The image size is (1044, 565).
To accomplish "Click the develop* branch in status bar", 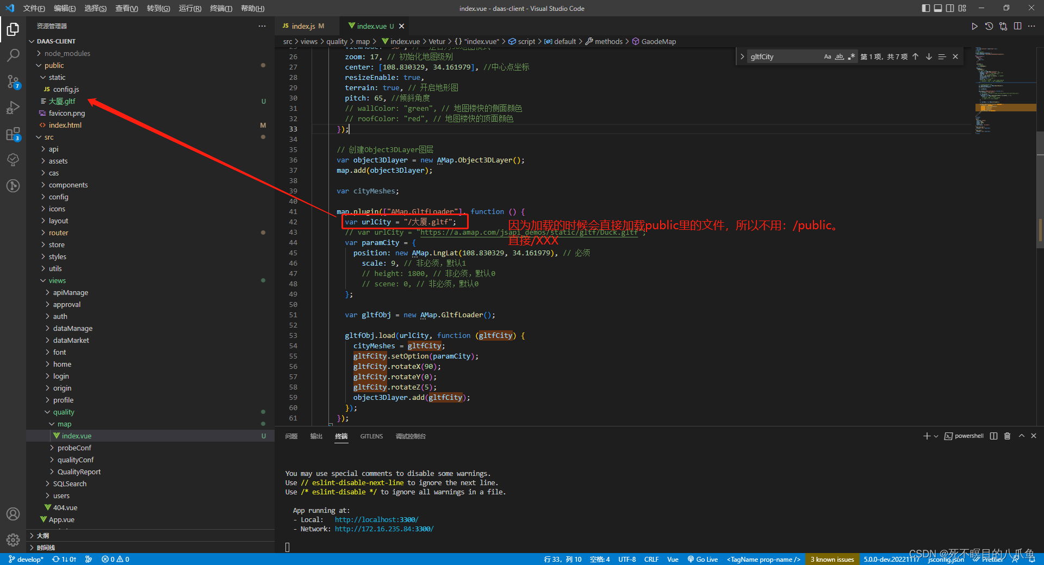I will click(26, 559).
